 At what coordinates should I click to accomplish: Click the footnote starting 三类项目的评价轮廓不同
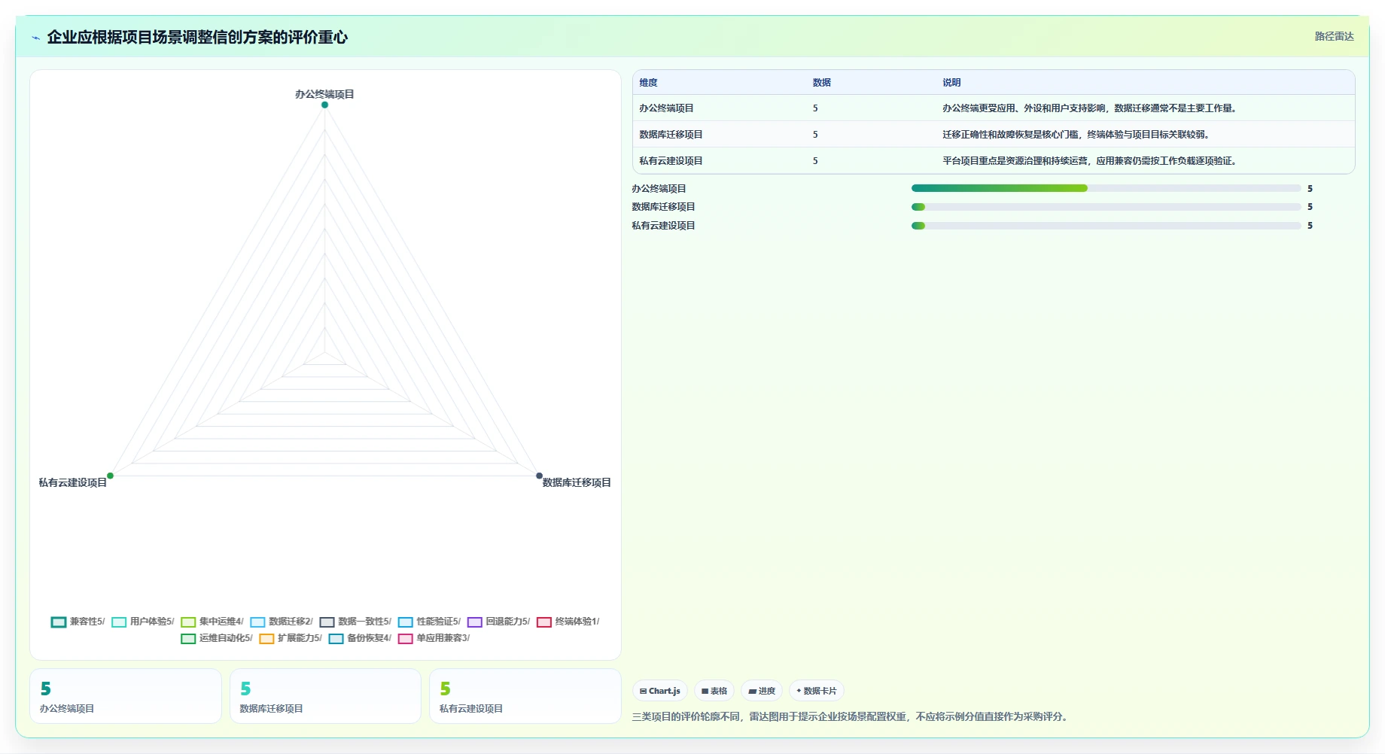[x=851, y=716]
